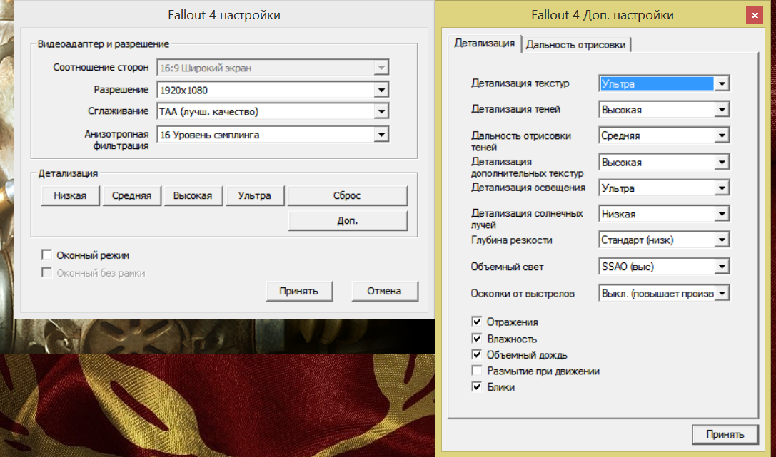Disable the Объемный дождь checkbox
The height and width of the screenshot is (457, 776).
477,355
